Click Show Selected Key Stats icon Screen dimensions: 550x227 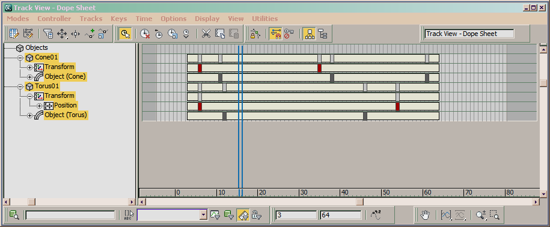pyautogui.click(x=376, y=215)
